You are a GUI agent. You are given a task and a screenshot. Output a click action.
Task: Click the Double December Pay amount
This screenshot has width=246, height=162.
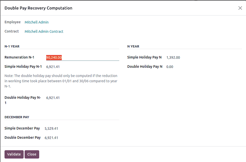[51, 138]
